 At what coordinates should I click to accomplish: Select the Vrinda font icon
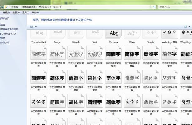pos(151,34)
